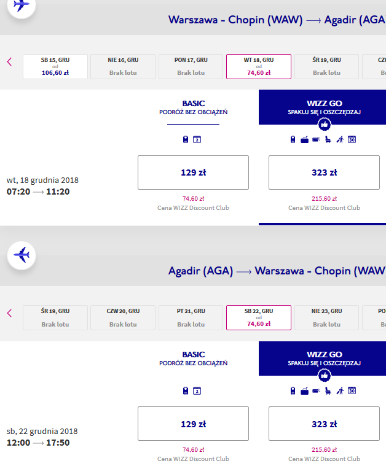Click the outbound flight airplane icon
The image size is (386, 469).
[22, 6]
